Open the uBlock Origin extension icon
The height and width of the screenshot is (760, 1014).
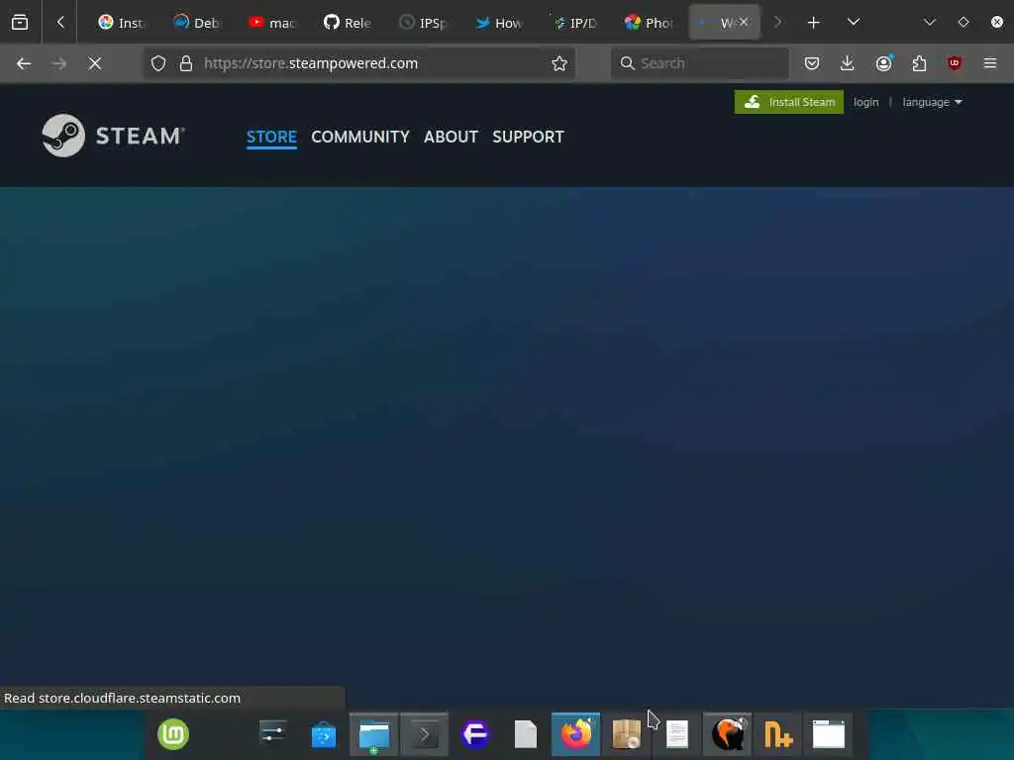955,63
